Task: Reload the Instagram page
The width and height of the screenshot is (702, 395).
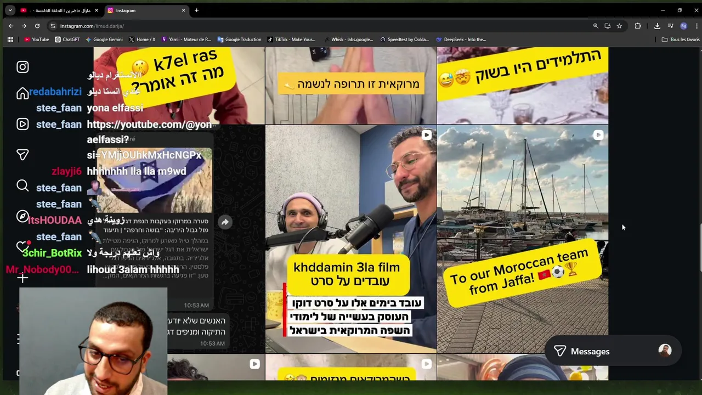Action: [x=37, y=26]
